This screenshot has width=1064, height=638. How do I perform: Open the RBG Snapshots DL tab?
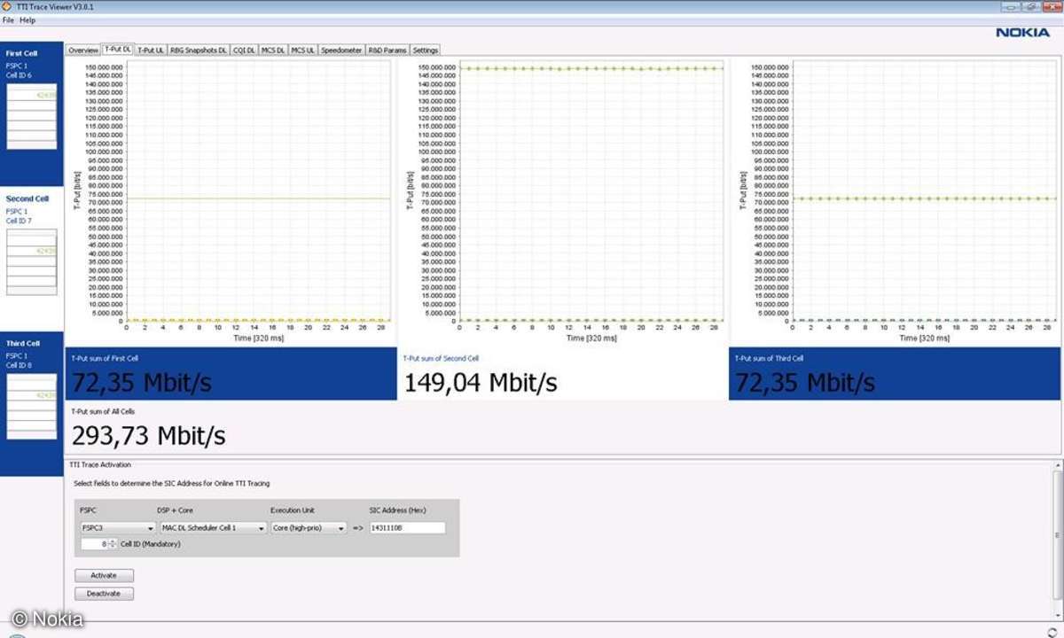coord(199,51)
